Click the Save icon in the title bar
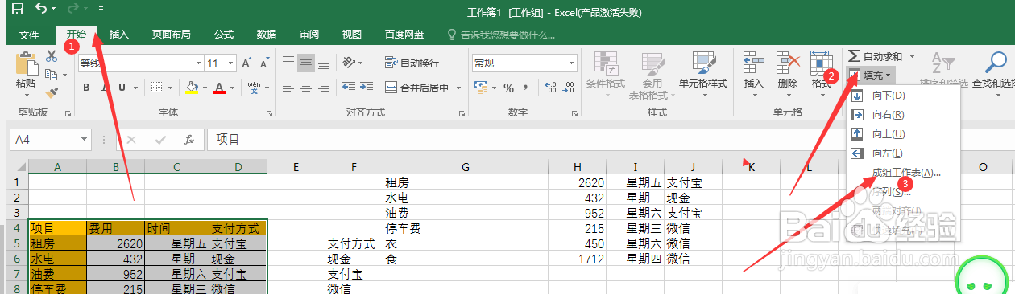This screenshot has height=294, width=1015. pyautogui.click(x=17, y=10)
